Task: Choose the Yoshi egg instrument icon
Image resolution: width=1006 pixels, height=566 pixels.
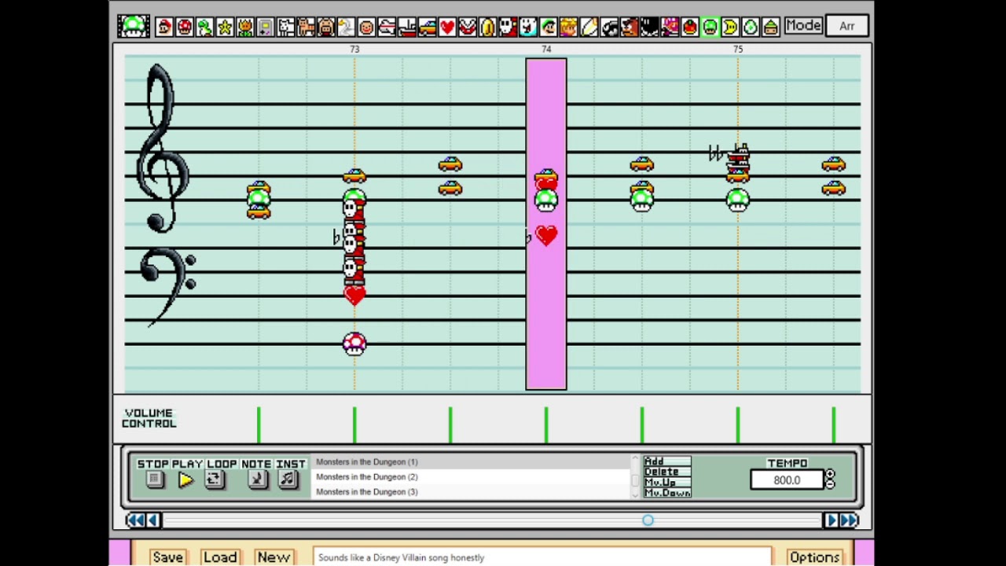Action: [x=750, y=27]
